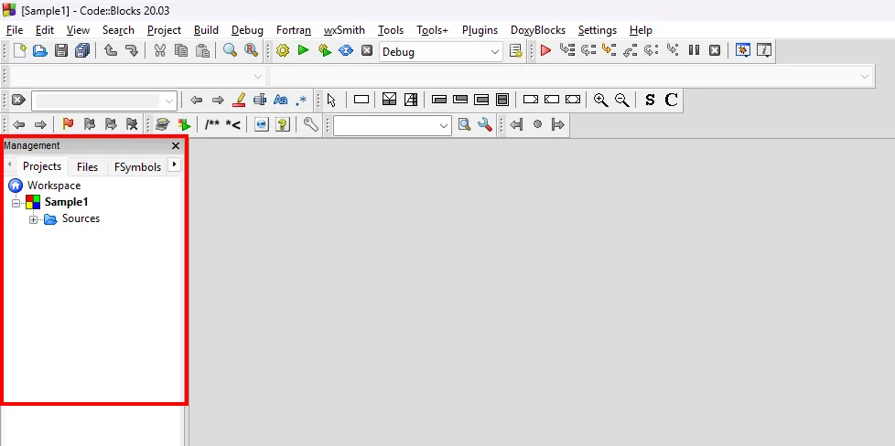895x446 pixels.
Task: Collapse the Sample1 project tree node
Action: tap(16, 203)
